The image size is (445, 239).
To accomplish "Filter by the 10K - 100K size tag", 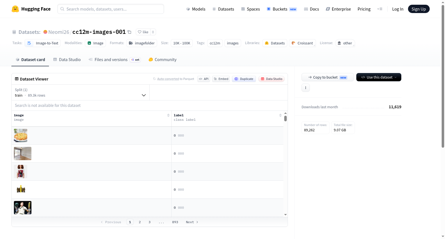I will 182,43.
